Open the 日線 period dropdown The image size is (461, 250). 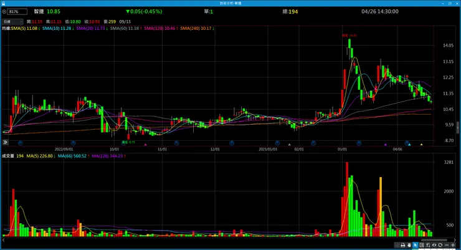[x=12, y=21]
